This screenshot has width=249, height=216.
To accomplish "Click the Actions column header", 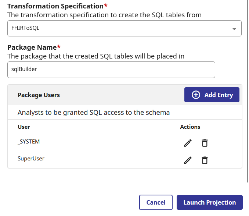I will [190, 127].
